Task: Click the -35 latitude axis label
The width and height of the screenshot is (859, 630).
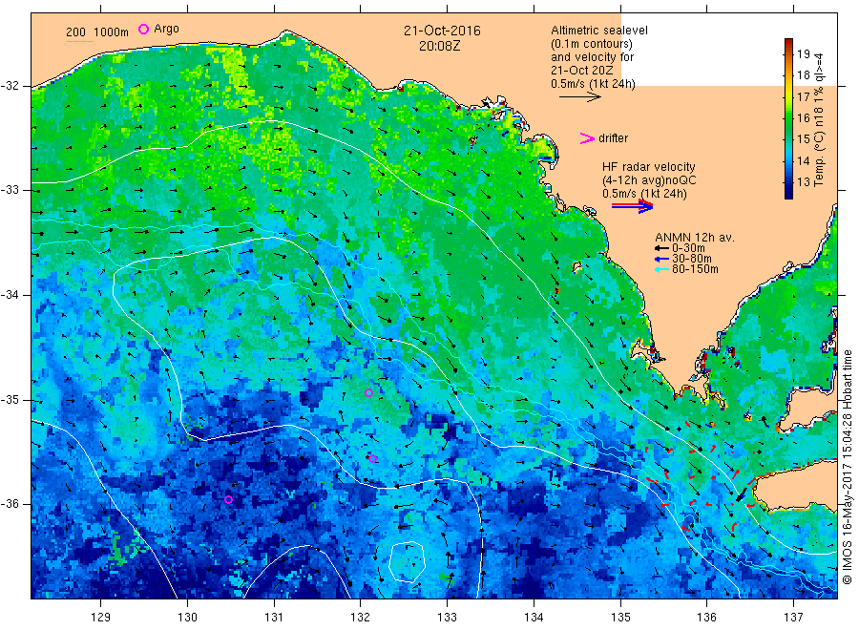Action: [10, 399]
